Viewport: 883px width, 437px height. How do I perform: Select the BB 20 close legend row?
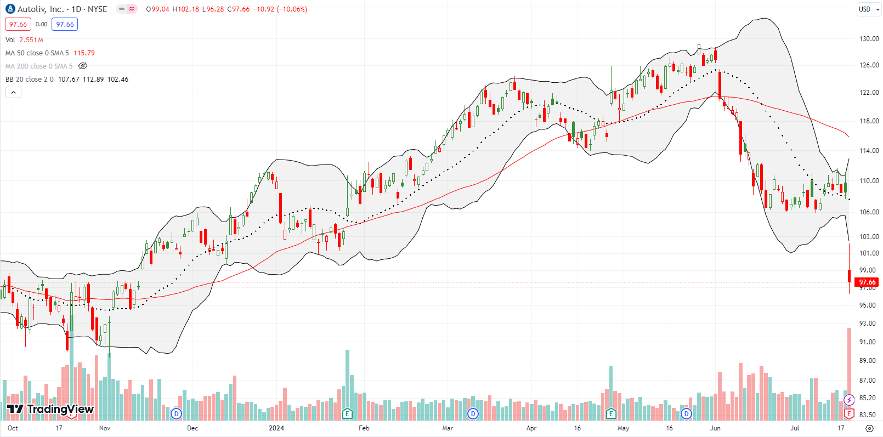[x=67, y=80]
